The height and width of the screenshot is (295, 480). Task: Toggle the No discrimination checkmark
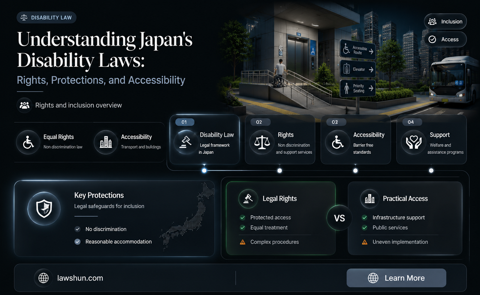pyautogui.click(x=77, y=229)
